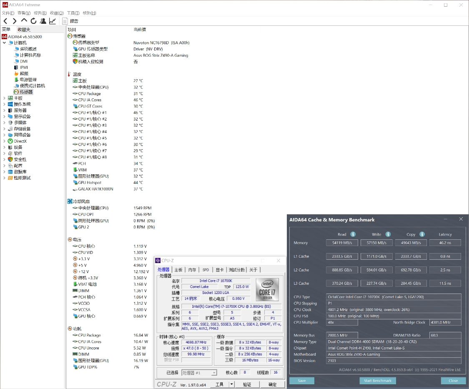Switch to SPD tab in CPU-Z

click(206, 270)
